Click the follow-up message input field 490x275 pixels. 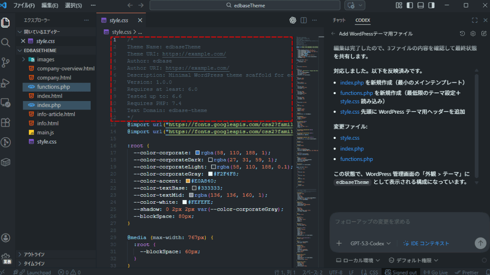pos(404,222)
